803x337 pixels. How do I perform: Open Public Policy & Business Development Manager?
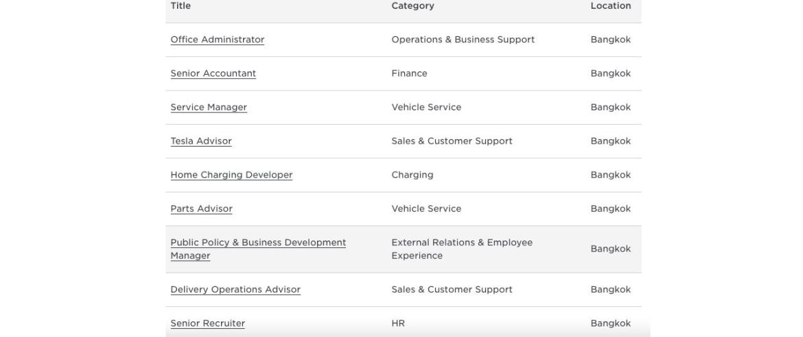click(258, 242)
